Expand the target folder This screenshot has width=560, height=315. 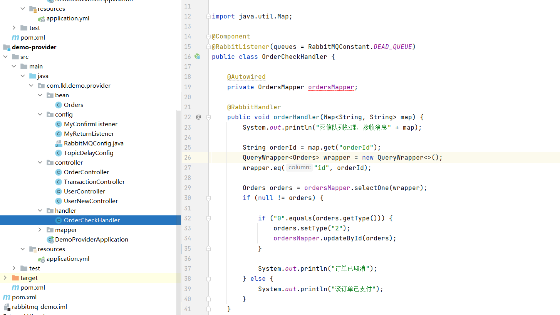[5, 278]
